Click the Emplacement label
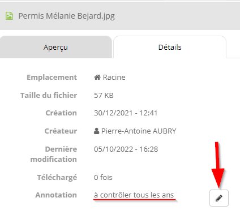Screen dimensions: 240x219 click(52, 77)
